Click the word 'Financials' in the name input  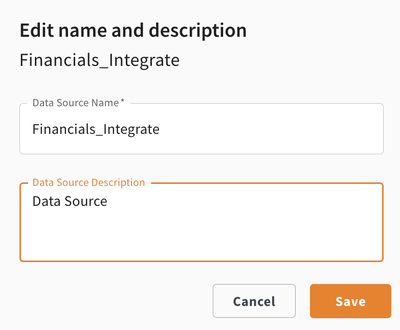pos(64,129)
